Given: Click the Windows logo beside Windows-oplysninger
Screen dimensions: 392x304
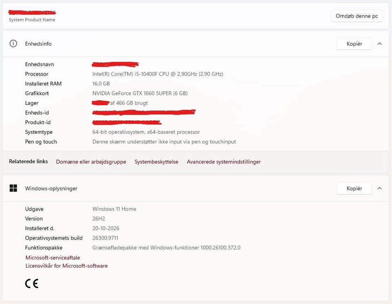Looking at the screenshot, I should tap(13, 188).
